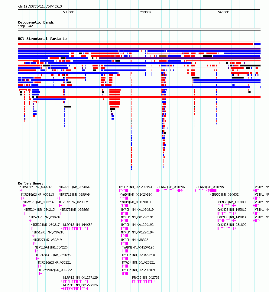Click the 19q13.42 cytogenetic band bar
The image size is (269, 292).
click(139, 29)
